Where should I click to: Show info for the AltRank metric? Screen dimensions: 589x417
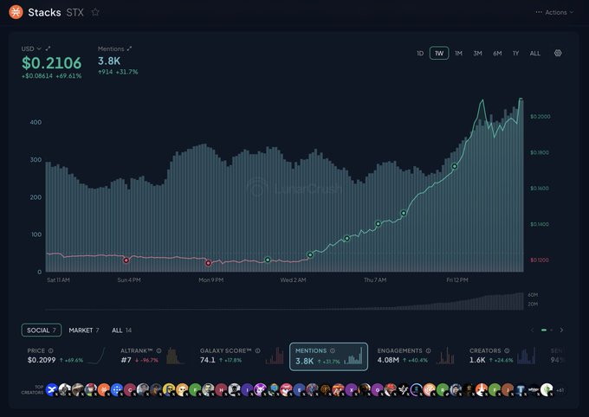(x=159, y=350)
